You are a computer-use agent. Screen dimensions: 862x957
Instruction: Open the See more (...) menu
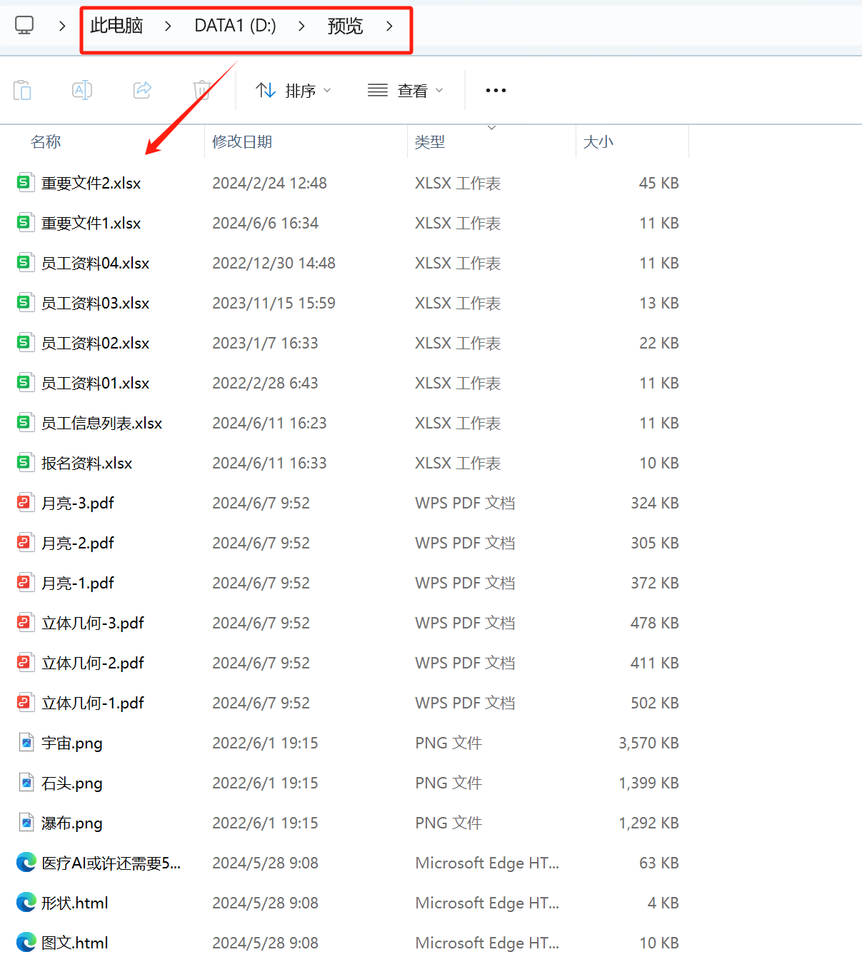click(496, 90)
